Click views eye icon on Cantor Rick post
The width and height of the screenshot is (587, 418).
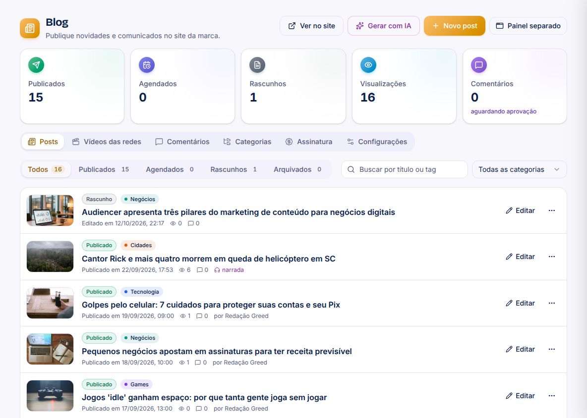pos(182,270)
